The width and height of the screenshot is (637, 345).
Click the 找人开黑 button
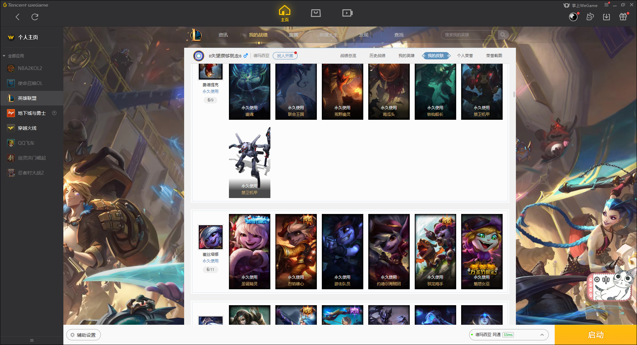coord(285,56)
